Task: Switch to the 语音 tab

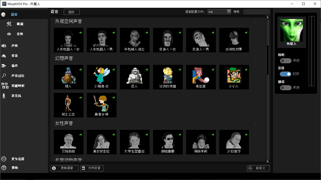Action: click(x=14, y=14)
